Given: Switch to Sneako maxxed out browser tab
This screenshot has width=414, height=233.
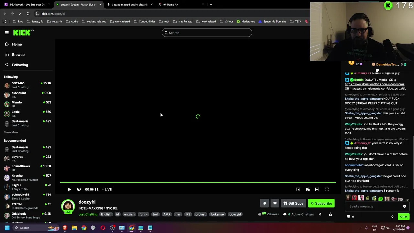Looking at the screenshot, I should tap(130, 4).
